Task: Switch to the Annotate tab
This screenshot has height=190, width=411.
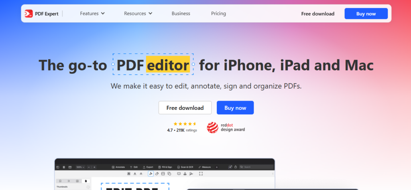Action: (x=118, y=167)
